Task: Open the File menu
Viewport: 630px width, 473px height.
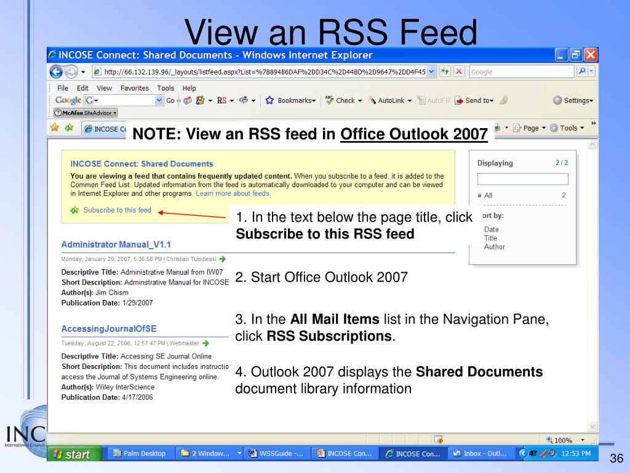Action: (x=63, y=88)
